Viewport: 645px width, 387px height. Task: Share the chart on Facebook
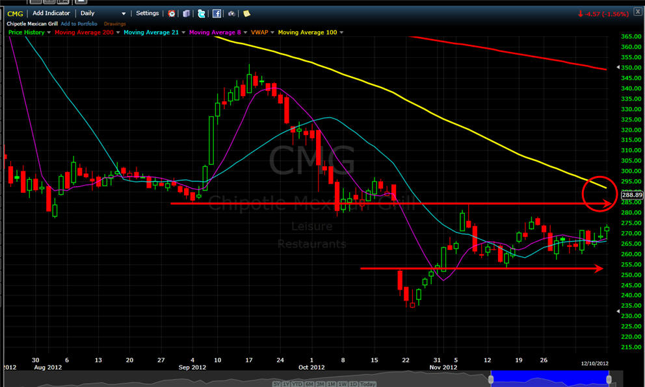217,13
